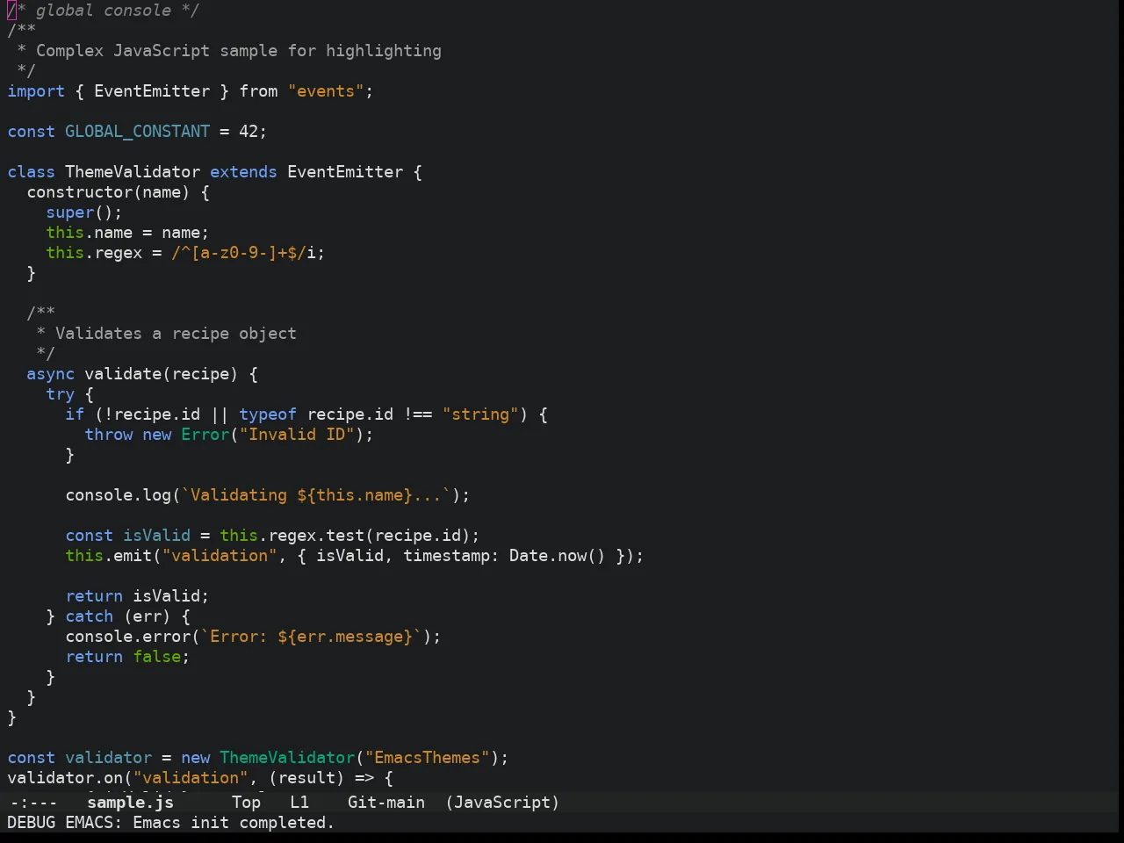This screenshot has height=843, width=1124.
Task: Click Date.now() call
Action: (558, 556)
